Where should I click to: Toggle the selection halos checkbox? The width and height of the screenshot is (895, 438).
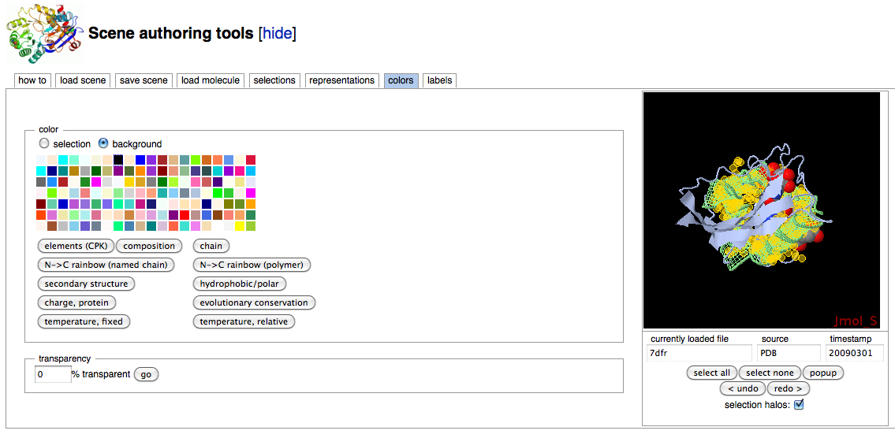(x=799, y=405)
